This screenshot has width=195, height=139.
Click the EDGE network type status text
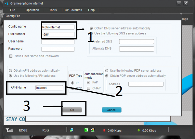(x=23, y=130)
